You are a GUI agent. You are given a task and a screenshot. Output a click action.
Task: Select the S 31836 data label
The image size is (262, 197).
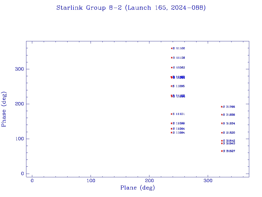click(229, 115)
